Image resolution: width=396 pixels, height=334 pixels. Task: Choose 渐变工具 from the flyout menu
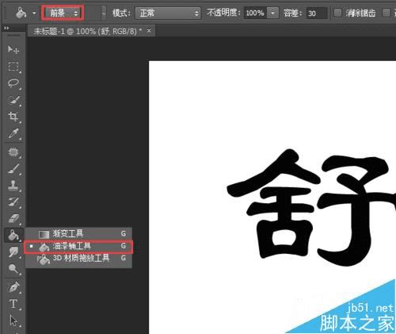(x=78, y=234)
